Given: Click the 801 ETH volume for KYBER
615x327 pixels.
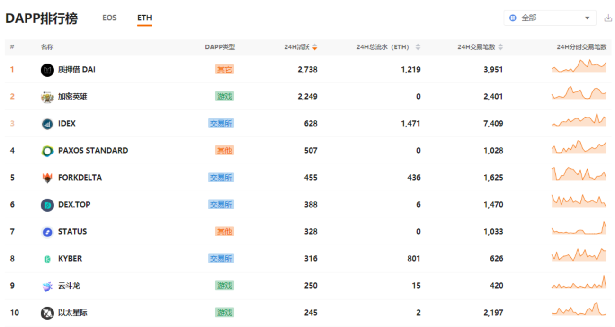Looking at the screenshot, I should pos(414,259).
